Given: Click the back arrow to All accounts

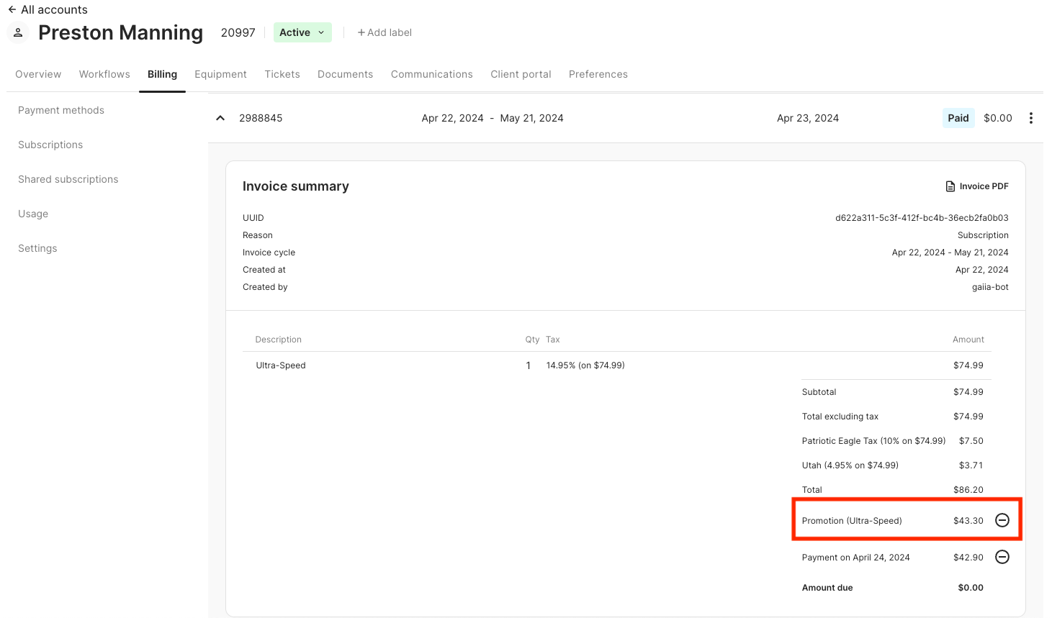Looking at the screenshot, I should pyautogui.click(x=12, y=9).
